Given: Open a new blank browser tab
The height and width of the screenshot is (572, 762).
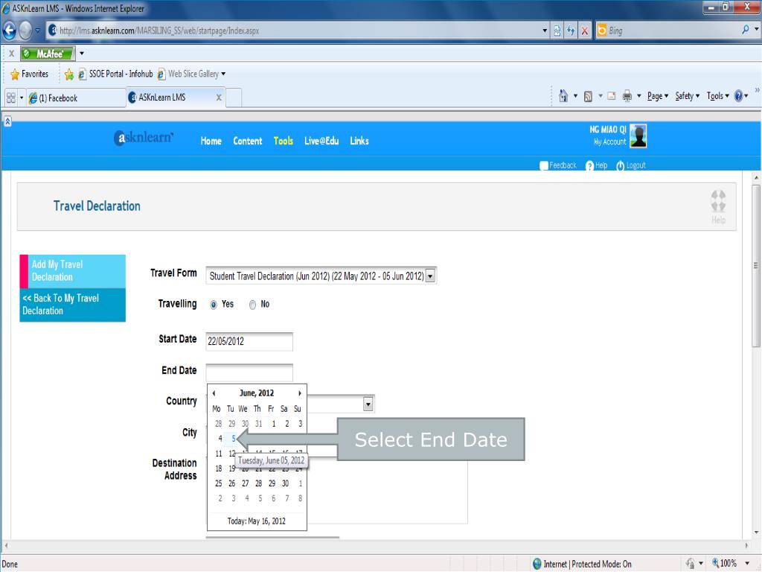Looking at the screenshot, I should (x=234, y=98).
